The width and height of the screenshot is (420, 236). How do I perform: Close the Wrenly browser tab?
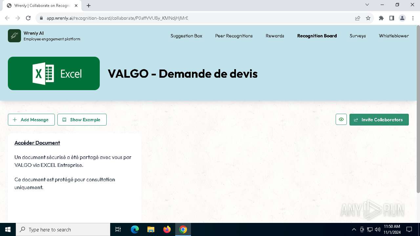click(76, 6)
